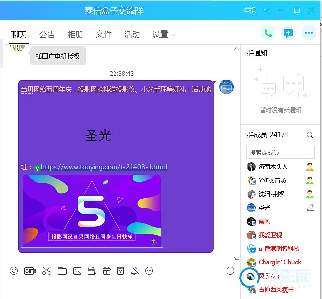Click the 暂时没有新通知 placeholder text
322x299 pixels.
[280, 110]
